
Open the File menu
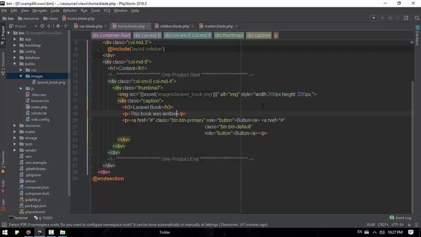click(4, 11)
